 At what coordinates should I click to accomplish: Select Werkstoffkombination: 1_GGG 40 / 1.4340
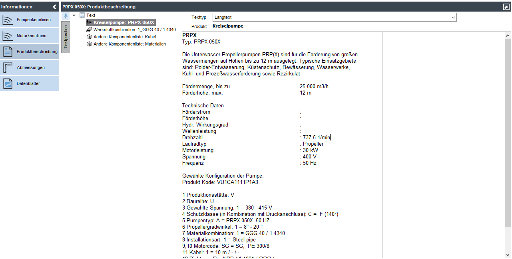pyautogui.click(x=134, y=30)
